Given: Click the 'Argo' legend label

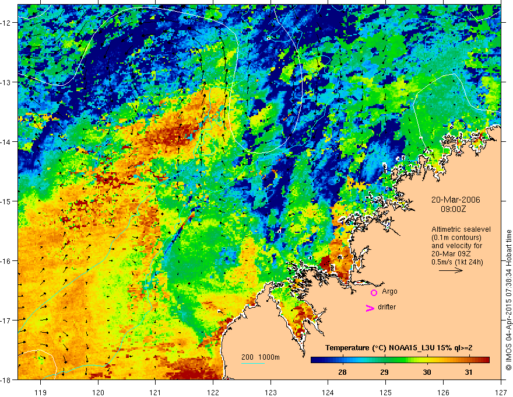Looking at the screenshot, I should (389, 291).
